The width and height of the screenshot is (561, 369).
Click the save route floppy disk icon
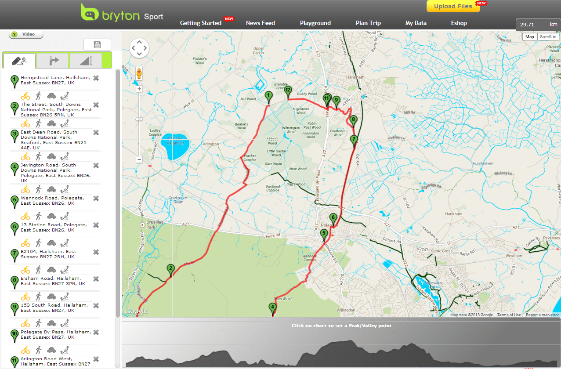coord(97,44)
